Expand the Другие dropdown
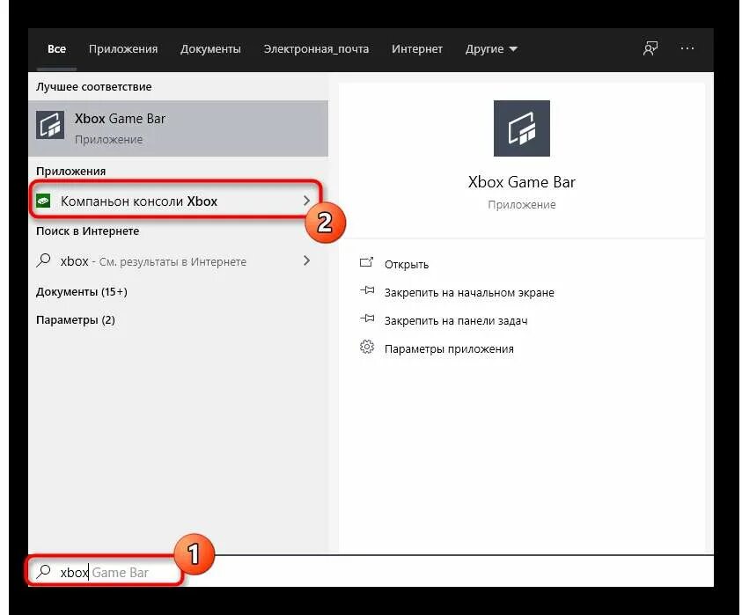This screenshot has width=742, height=615. tap(491, 48)
